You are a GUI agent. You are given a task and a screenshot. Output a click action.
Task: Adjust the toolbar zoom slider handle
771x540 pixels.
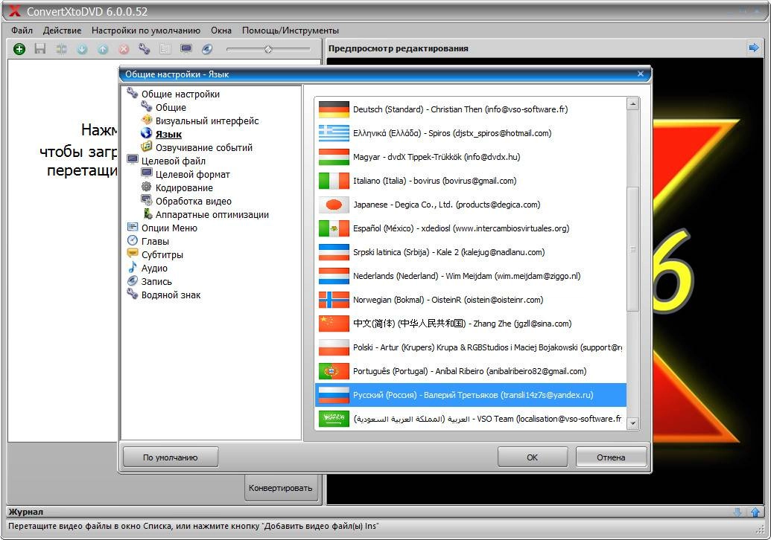268,49
